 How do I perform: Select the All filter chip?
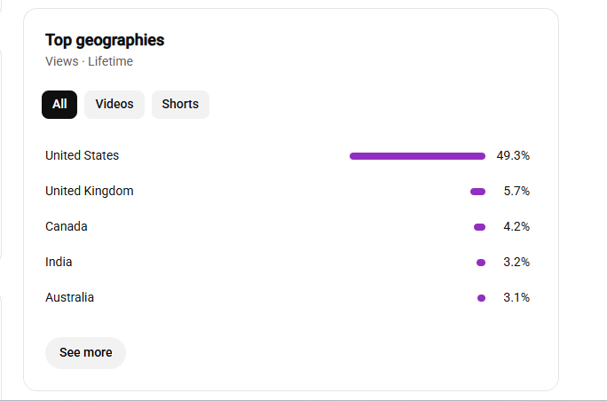59,105
